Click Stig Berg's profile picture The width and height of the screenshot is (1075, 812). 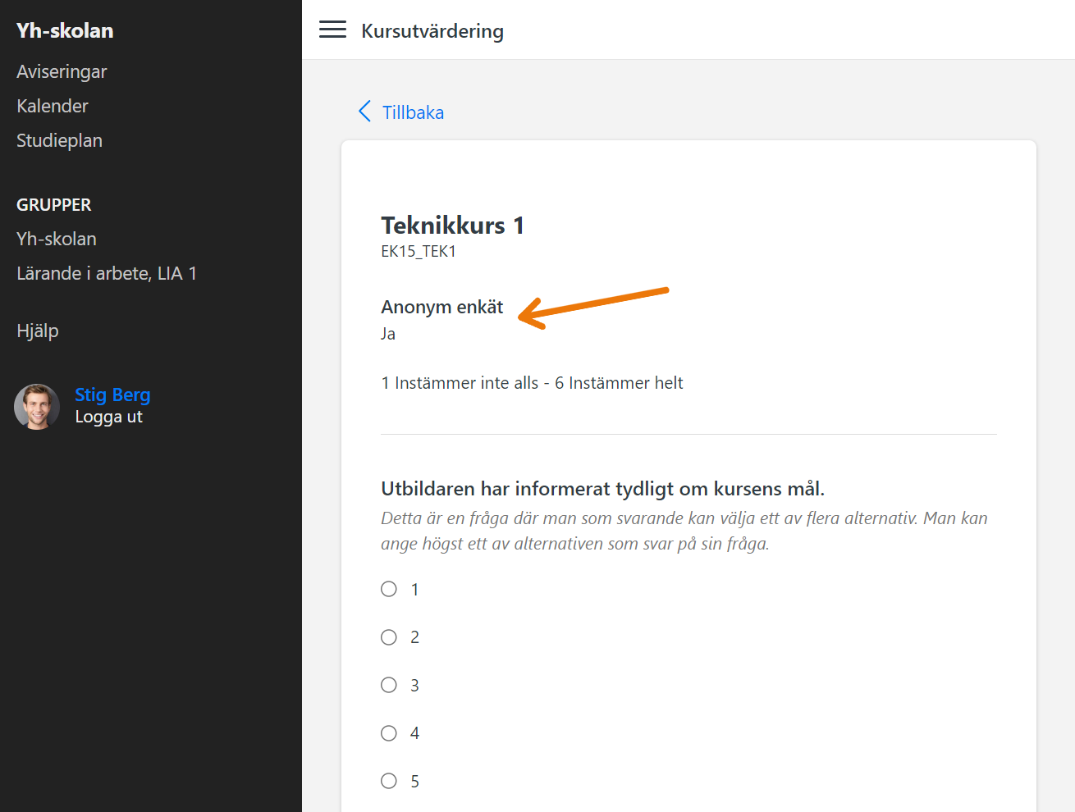[37, 406]
